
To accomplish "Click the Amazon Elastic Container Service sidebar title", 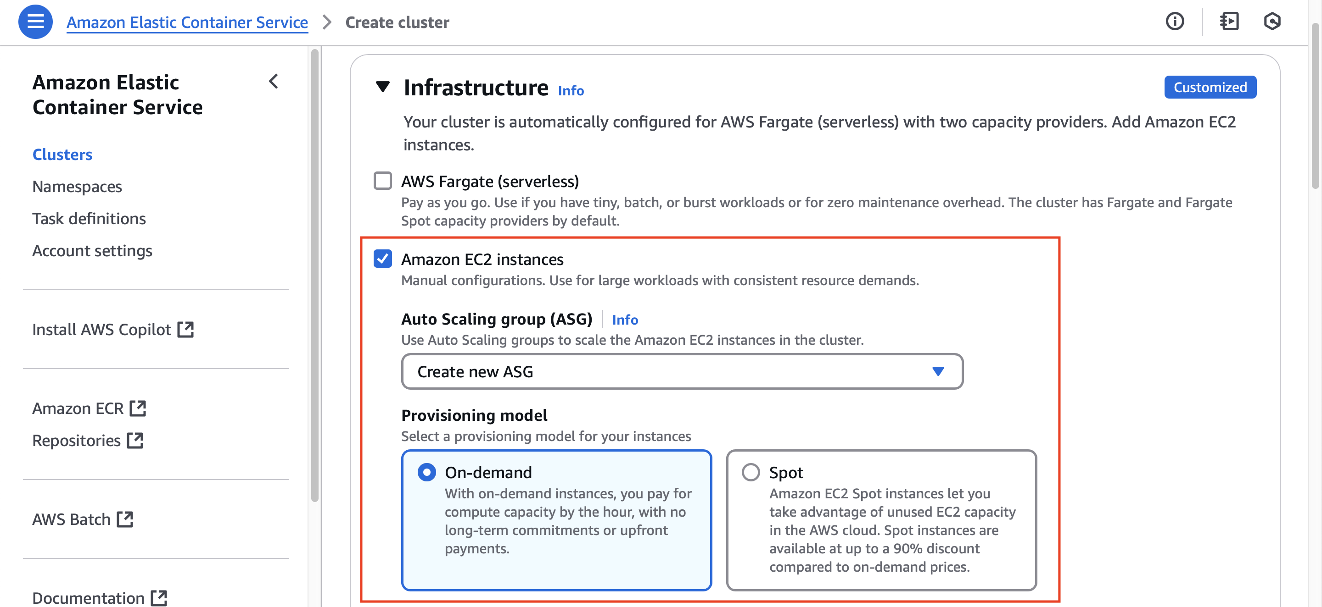I will [117, 95].
